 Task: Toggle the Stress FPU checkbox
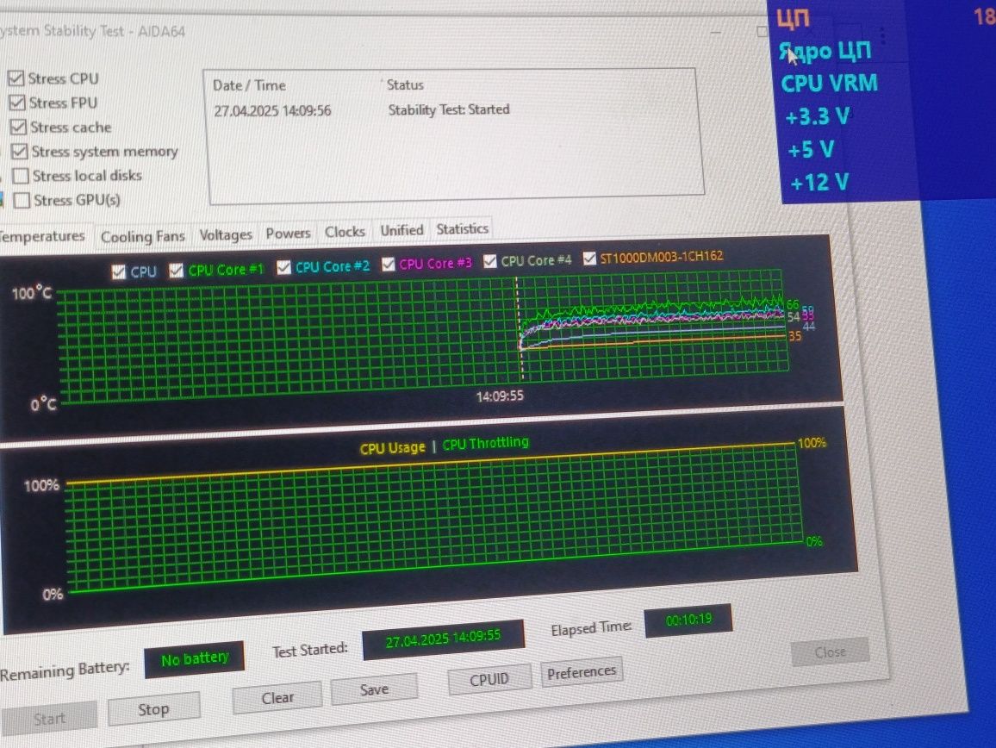coord(17,103)
